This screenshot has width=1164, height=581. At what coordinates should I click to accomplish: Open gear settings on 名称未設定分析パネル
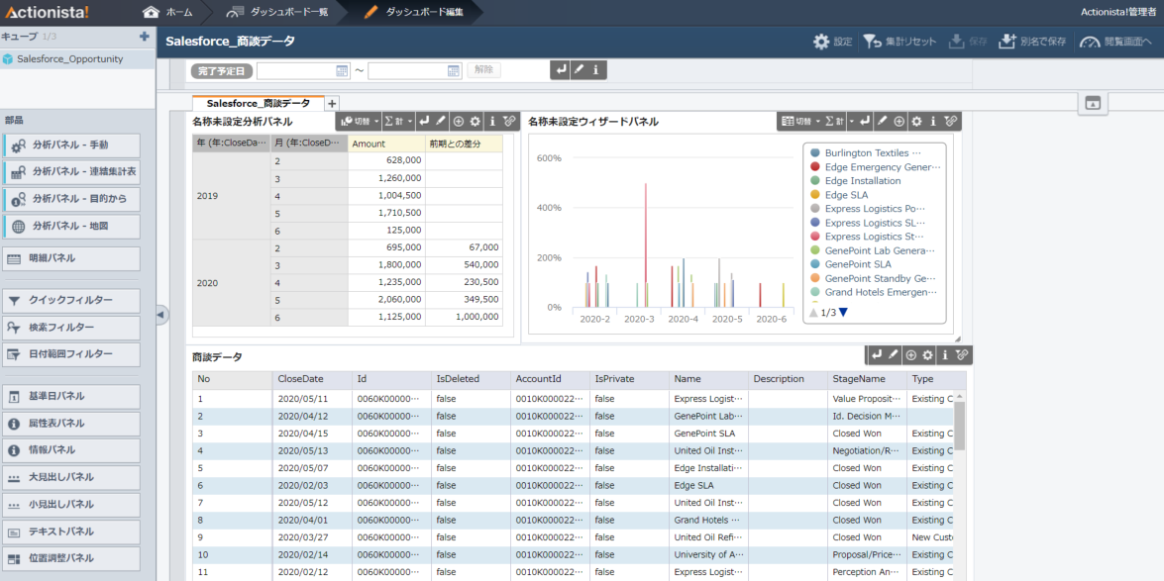476,121
